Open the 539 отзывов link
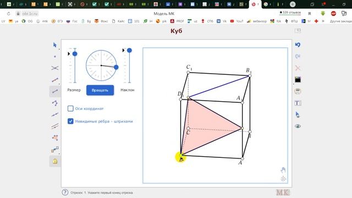This screenshot has height=198, width=352. [x=290, y=13]
